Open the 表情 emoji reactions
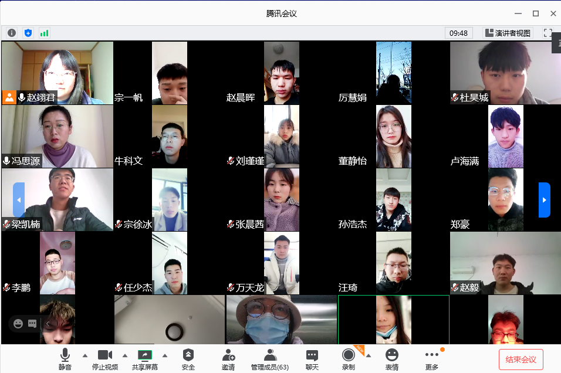This screenshot has height=373, width=561. pos(391,359)
